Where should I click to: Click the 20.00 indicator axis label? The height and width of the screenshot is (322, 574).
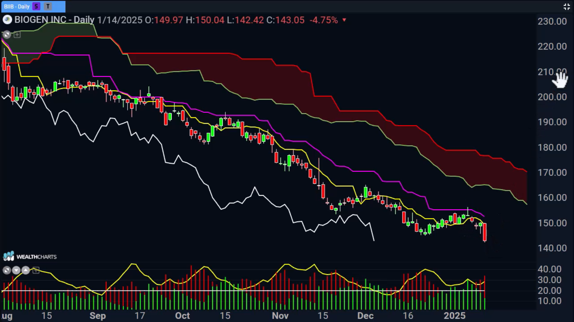coord(549,291)
